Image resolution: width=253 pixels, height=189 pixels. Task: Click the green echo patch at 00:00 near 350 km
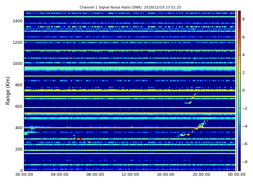pos(26,133)
